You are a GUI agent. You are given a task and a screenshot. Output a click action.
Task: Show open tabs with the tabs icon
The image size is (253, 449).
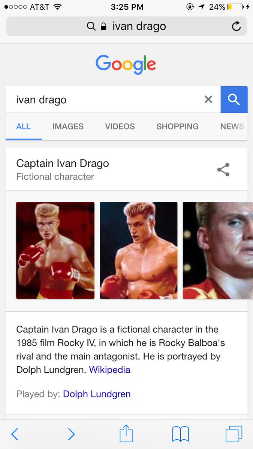click(x=234, y=434)
